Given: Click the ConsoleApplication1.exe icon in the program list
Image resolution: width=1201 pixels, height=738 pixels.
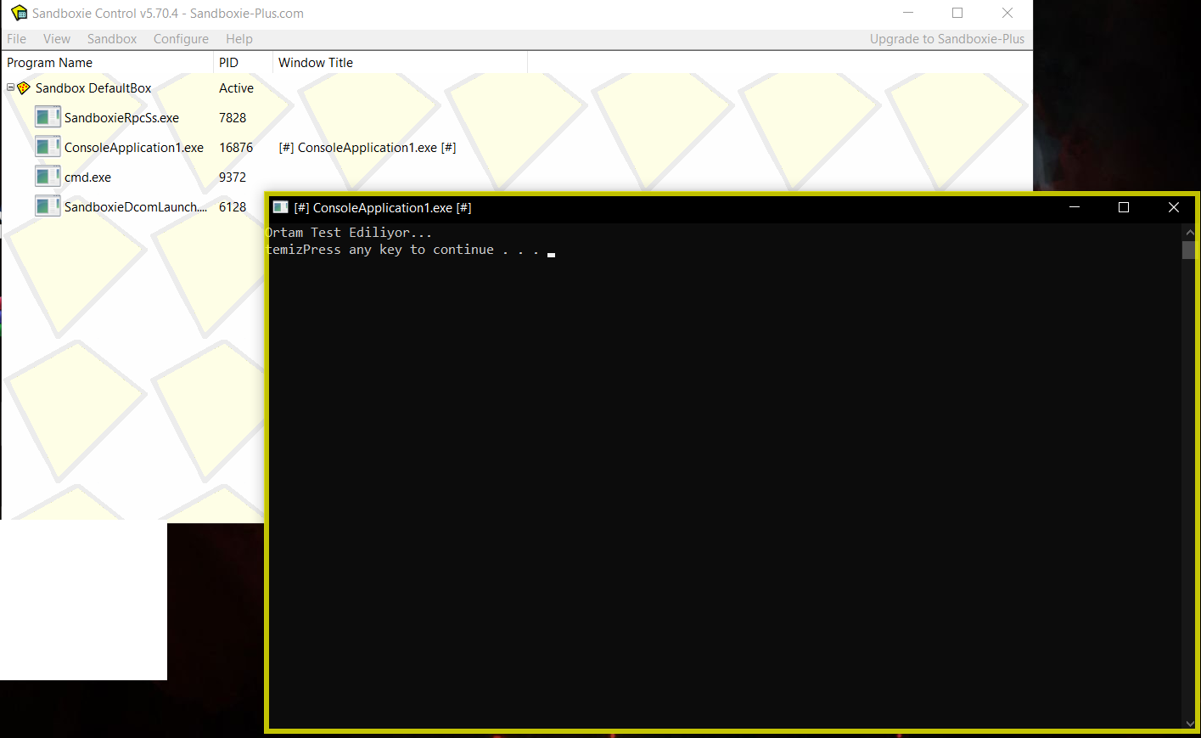Looking at the screenshot, I should 48,147.
